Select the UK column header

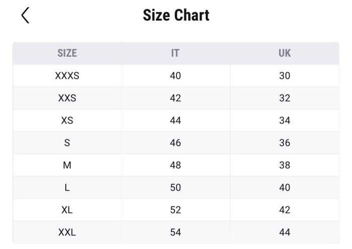point(285,53)
